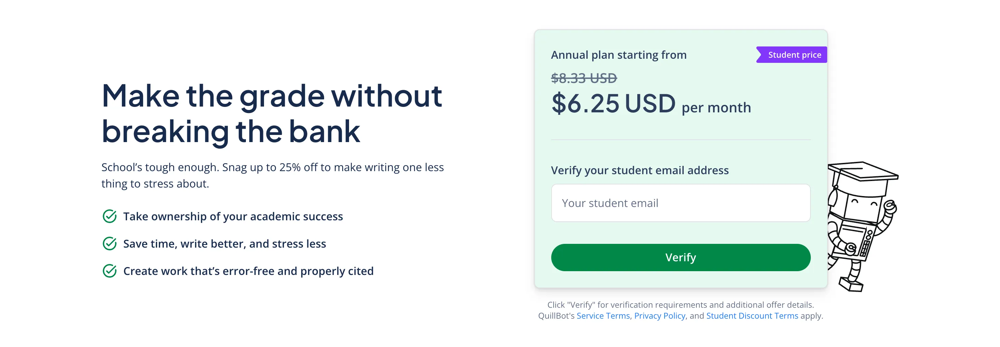Image resolution: width=1000 pixels, height=347 pixels.
Task: Click the Your student email input field
Action: click(x=681, y=203)
